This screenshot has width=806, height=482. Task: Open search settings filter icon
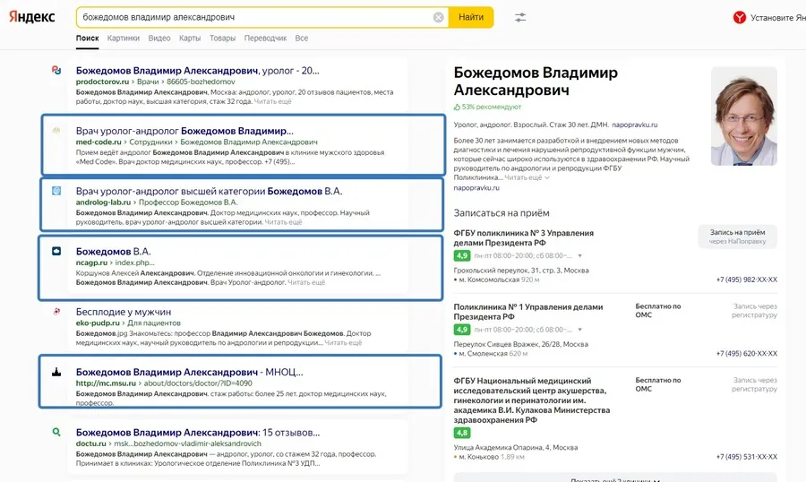pos(520,18)
